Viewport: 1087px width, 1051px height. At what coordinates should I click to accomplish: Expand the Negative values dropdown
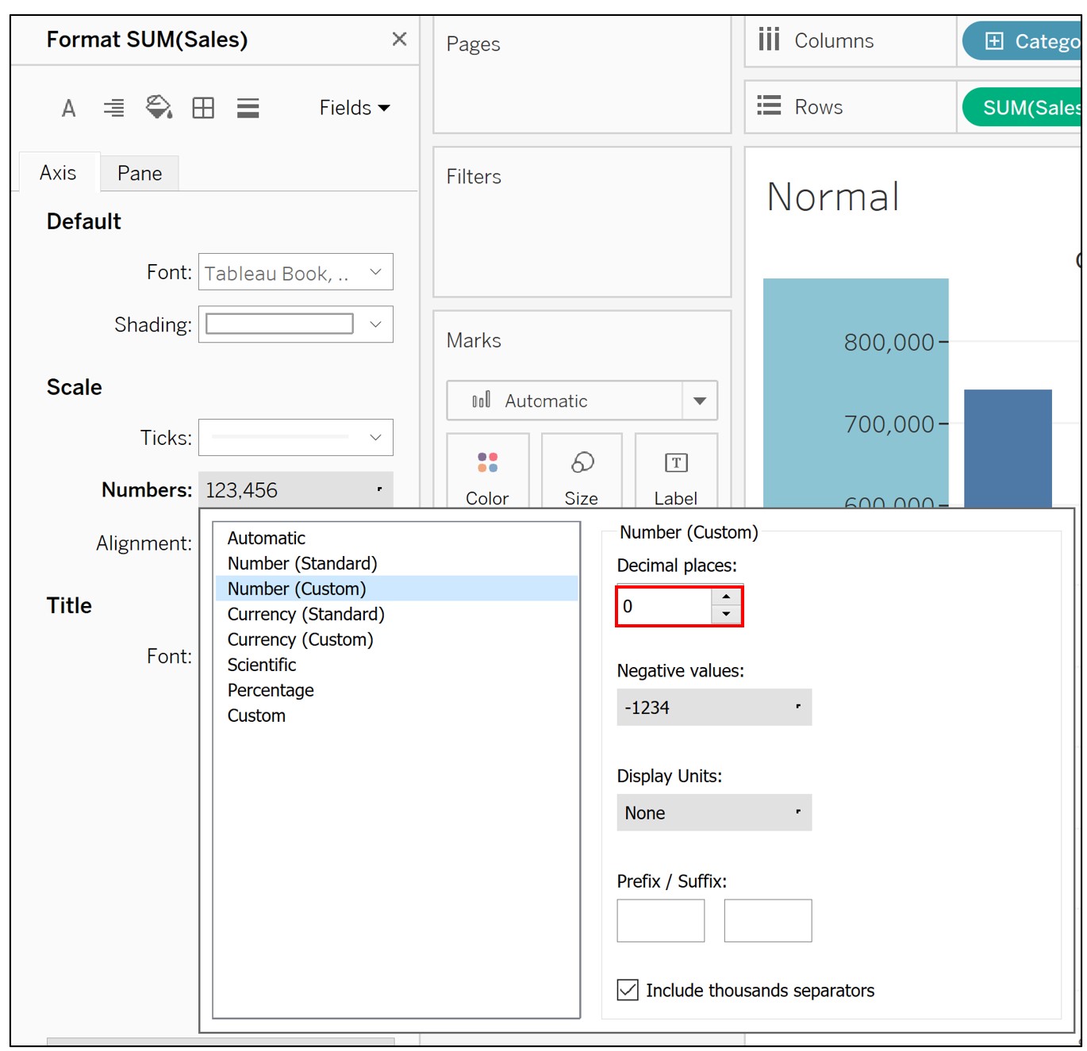(x=713, y=708)
